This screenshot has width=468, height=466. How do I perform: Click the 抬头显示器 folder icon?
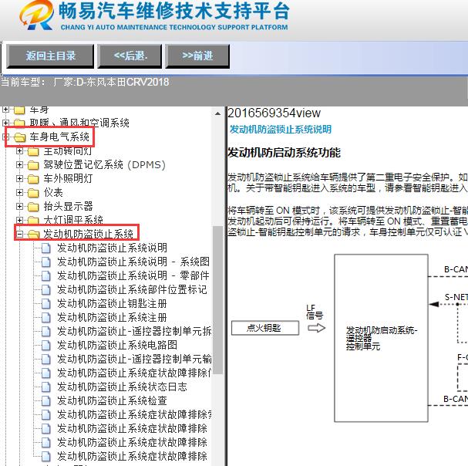tap(33, 207)
